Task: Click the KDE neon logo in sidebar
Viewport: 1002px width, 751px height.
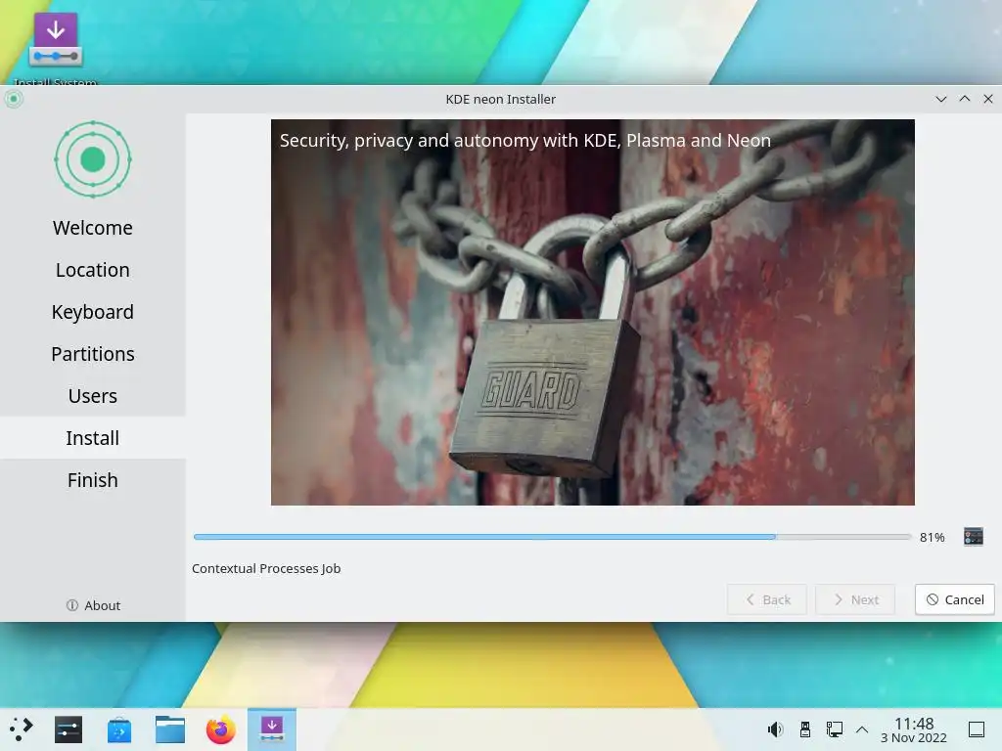Action: pyautogui.click(x=93, y=159)
